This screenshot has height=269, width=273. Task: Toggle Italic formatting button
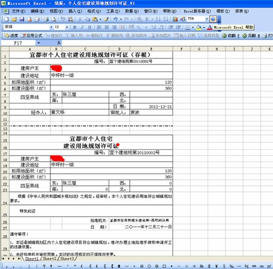(x=82, y=28)
